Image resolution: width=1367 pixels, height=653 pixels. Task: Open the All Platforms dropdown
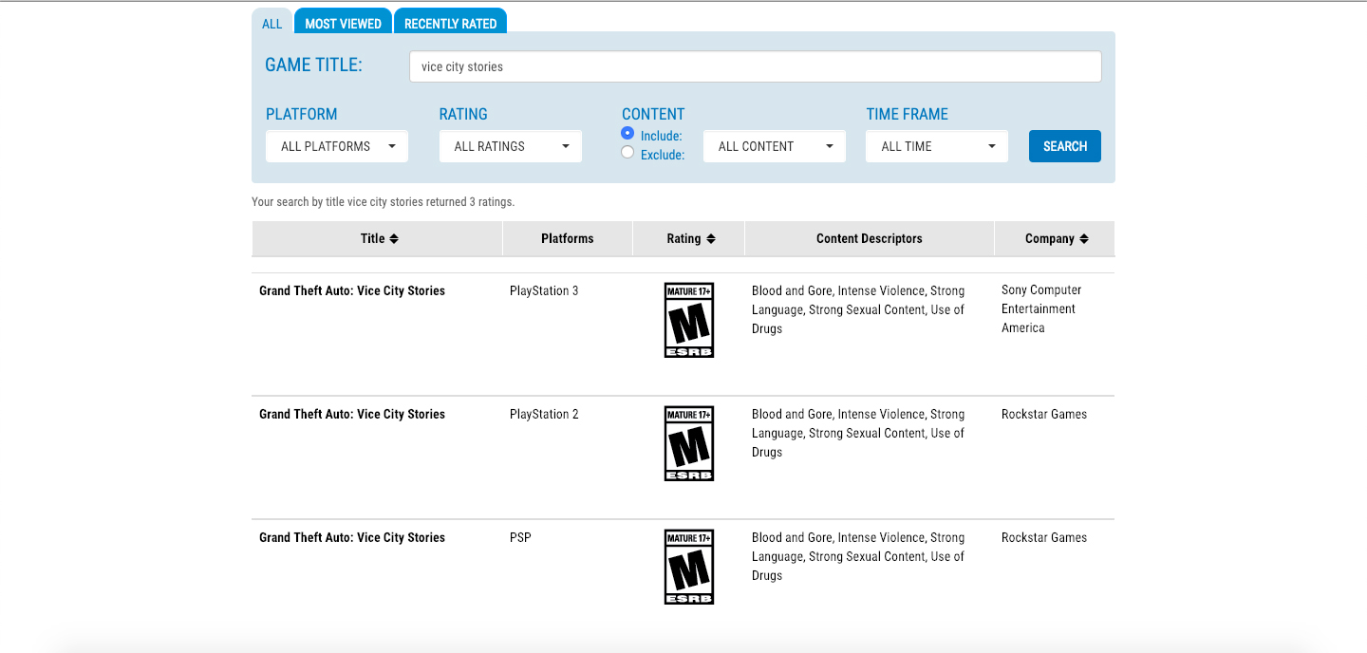[337, 146]
